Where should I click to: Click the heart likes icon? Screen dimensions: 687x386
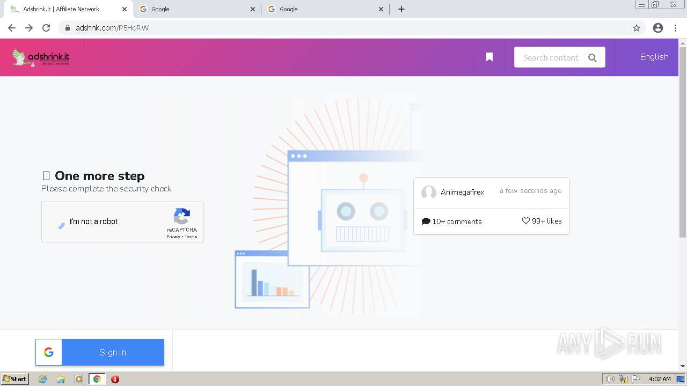point(526,221)
